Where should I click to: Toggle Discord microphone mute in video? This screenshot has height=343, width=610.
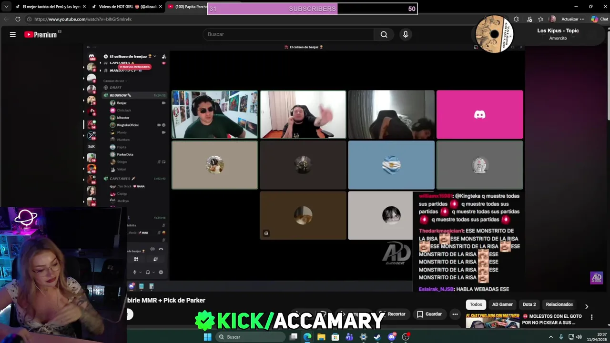coord(134,272)
